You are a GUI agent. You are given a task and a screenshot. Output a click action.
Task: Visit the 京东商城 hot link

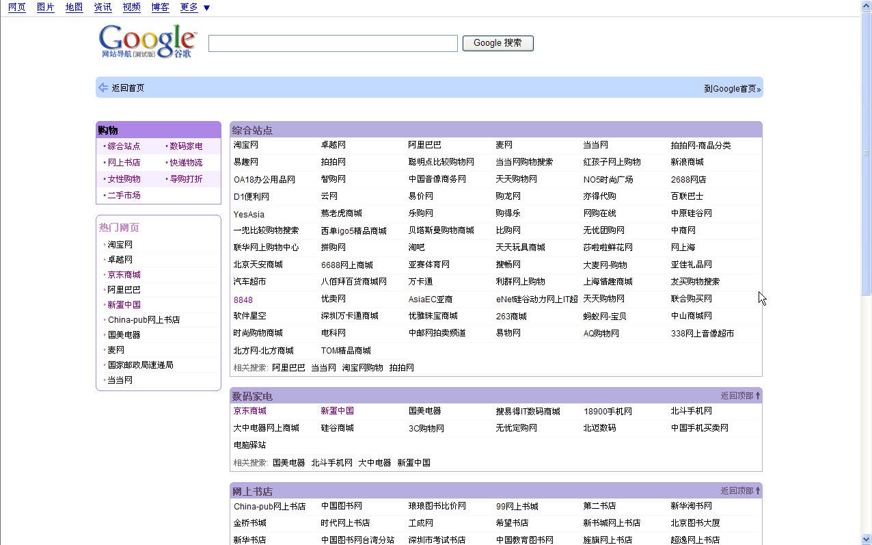123,274
